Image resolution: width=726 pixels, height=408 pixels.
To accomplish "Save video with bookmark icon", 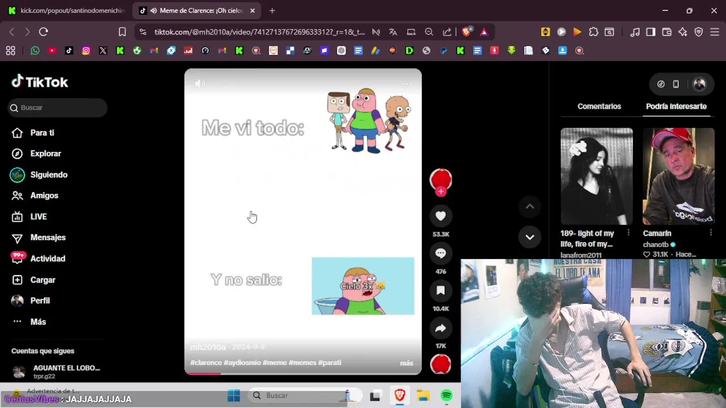I will pyautogui.click(x=441, y=291).
